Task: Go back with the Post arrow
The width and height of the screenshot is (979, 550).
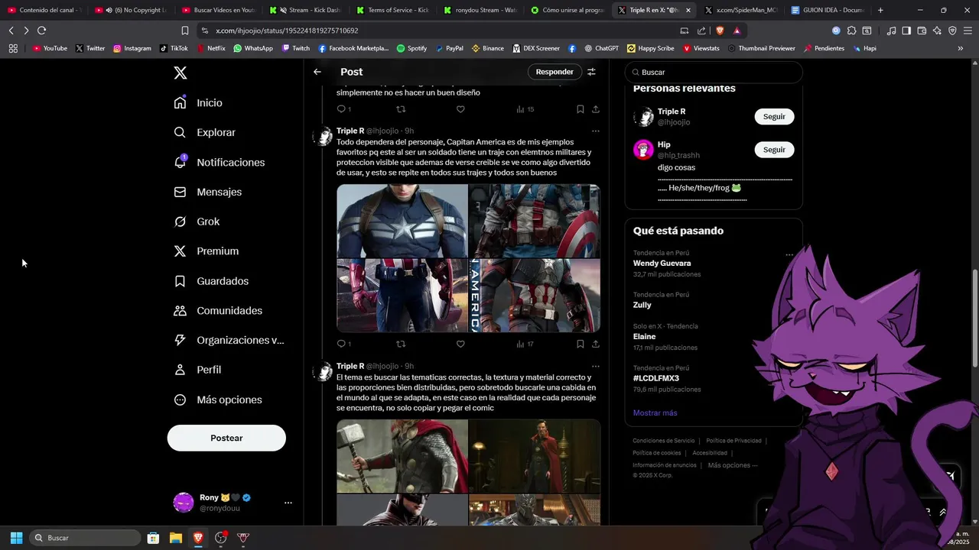Action: [x=317, y=72]
